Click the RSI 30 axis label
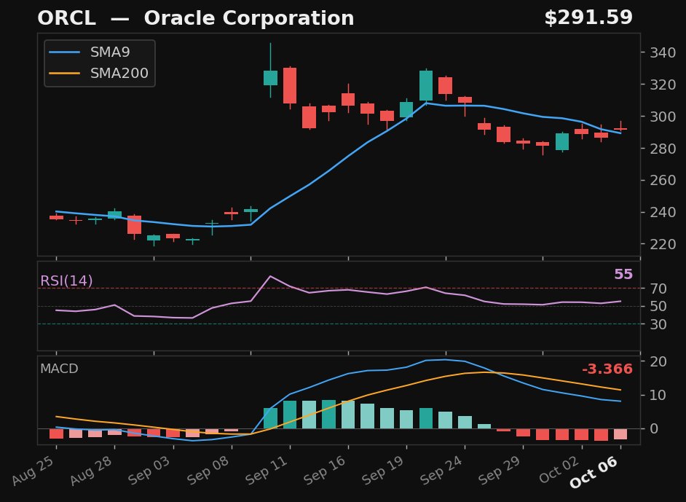The image size is (686, 502). coord(658,324)
